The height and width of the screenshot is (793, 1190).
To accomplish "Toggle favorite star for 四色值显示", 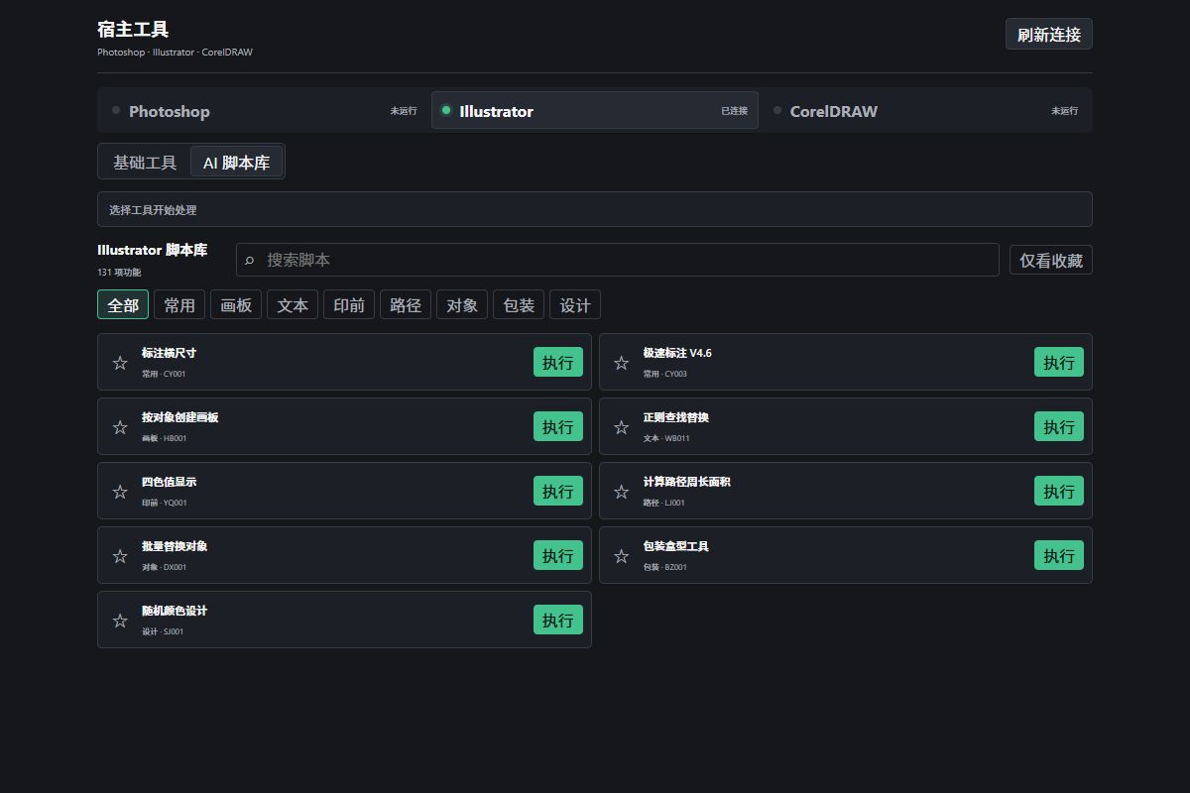I will click(x=120, y=492).
